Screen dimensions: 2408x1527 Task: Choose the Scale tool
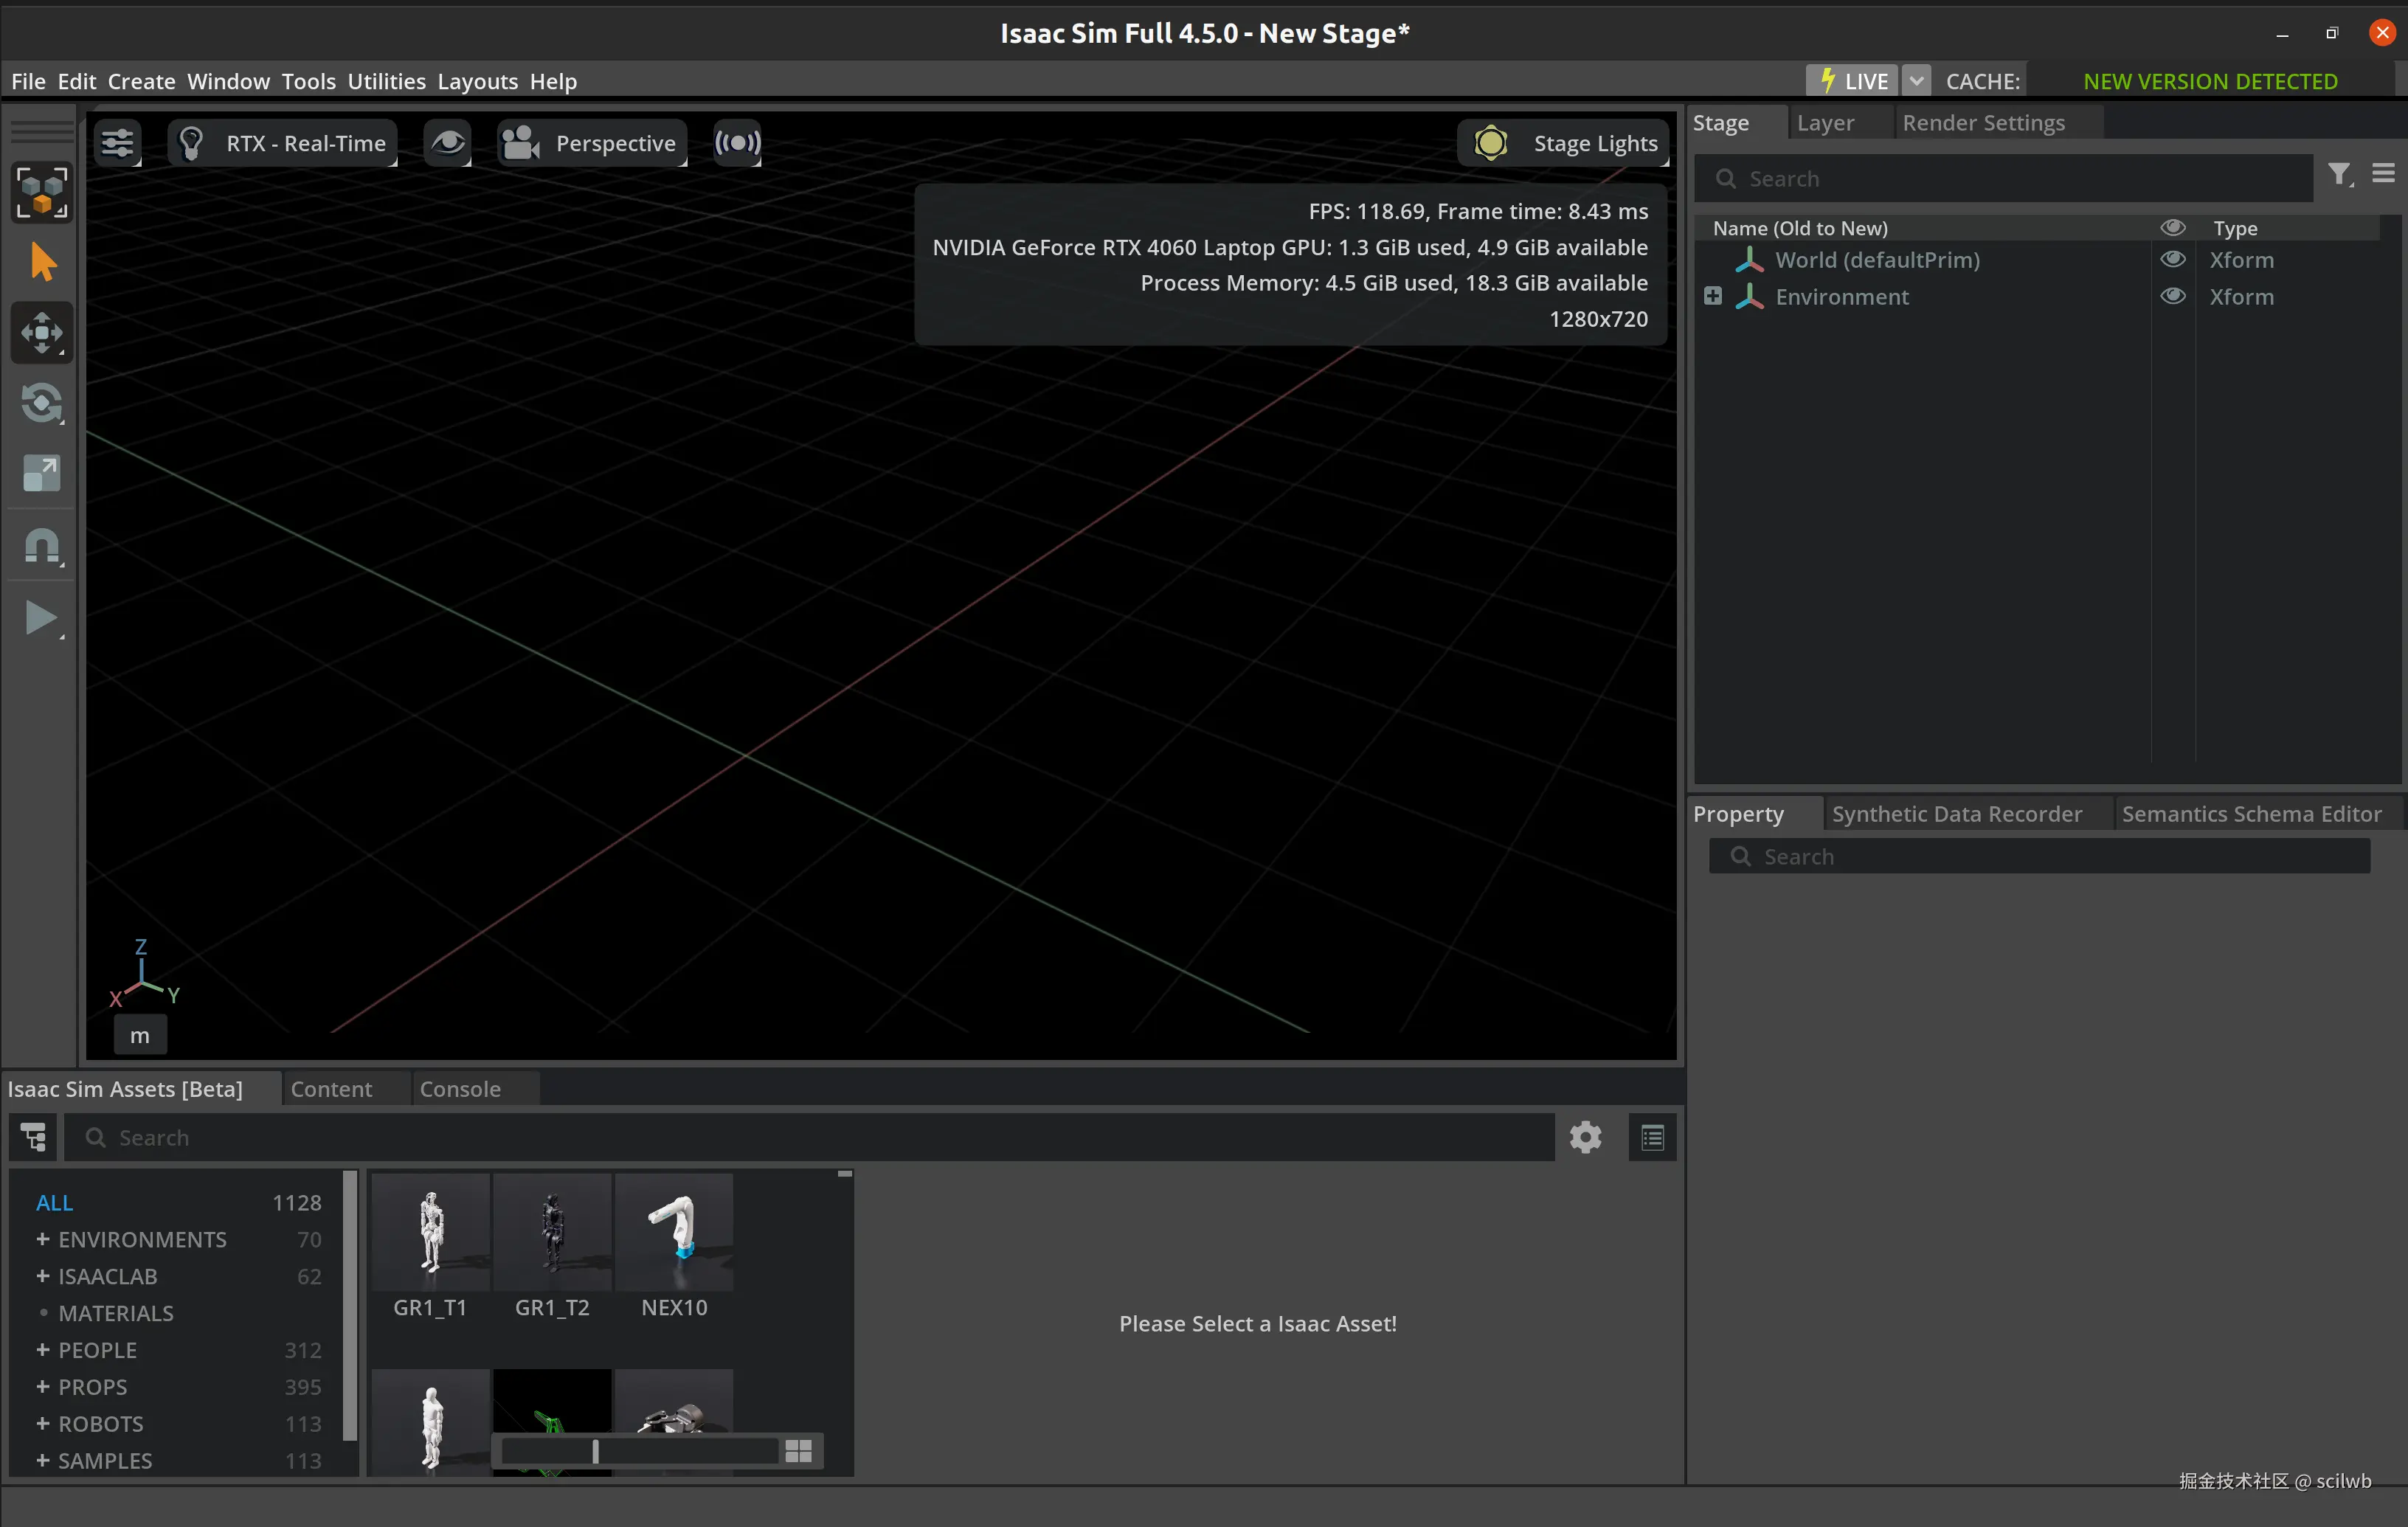tap(42, 473)
